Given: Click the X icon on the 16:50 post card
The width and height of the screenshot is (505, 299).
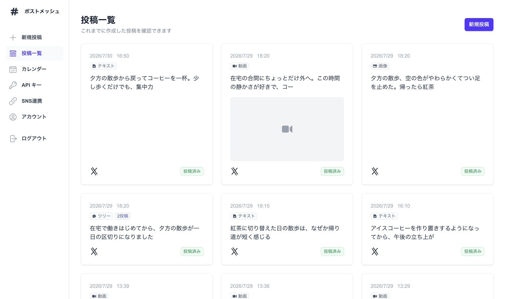Looking at the screenshot, I should tap(94, 171).
